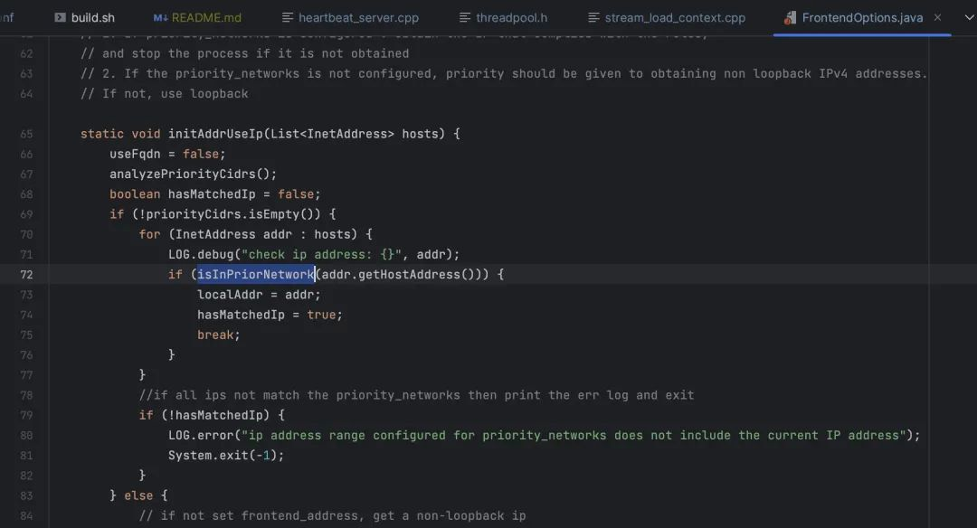
Task: Click line number 65 in gutter
Action: (x=26, y=134)
